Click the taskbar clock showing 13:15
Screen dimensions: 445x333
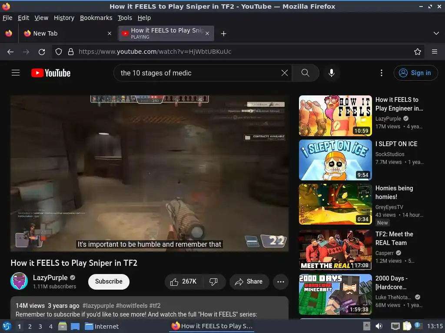click(435, 326)
